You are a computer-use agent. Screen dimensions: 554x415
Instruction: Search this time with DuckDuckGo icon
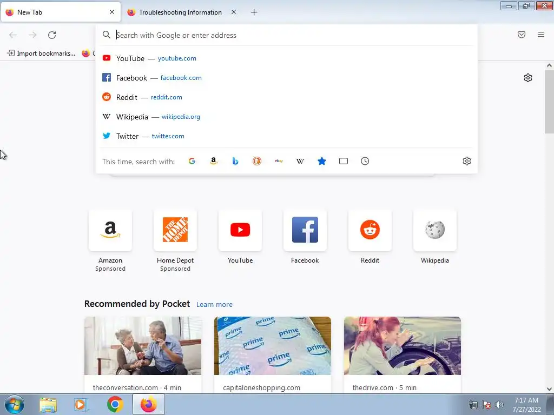257,161
